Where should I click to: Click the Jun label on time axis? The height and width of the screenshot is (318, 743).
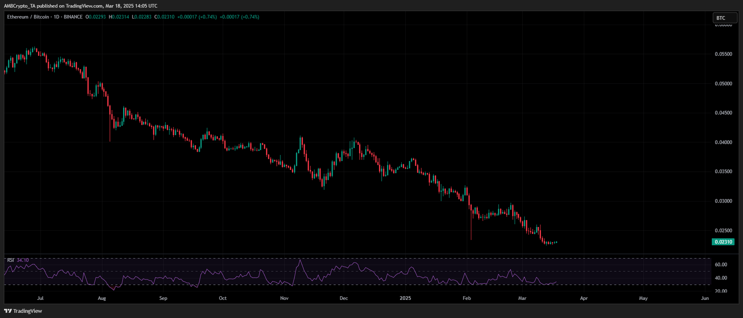[x=705, y=298]
